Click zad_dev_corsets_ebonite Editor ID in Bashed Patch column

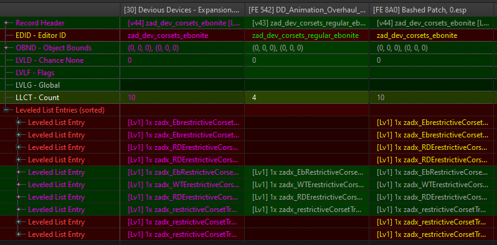(417, 35)
